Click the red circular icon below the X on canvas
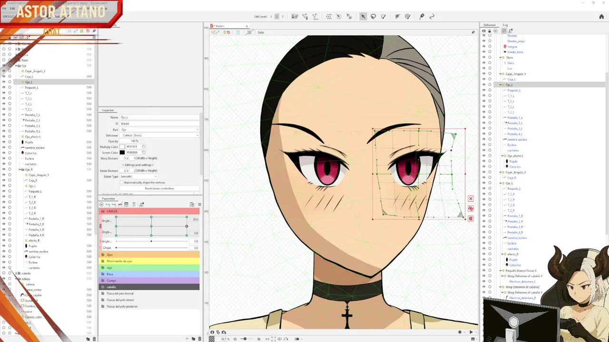 pos(471,209)
